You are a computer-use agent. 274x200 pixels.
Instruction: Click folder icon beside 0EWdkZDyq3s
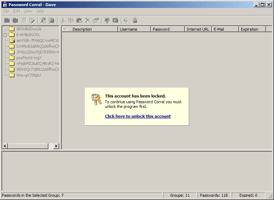pyautogui.click(x=12, y=29)
